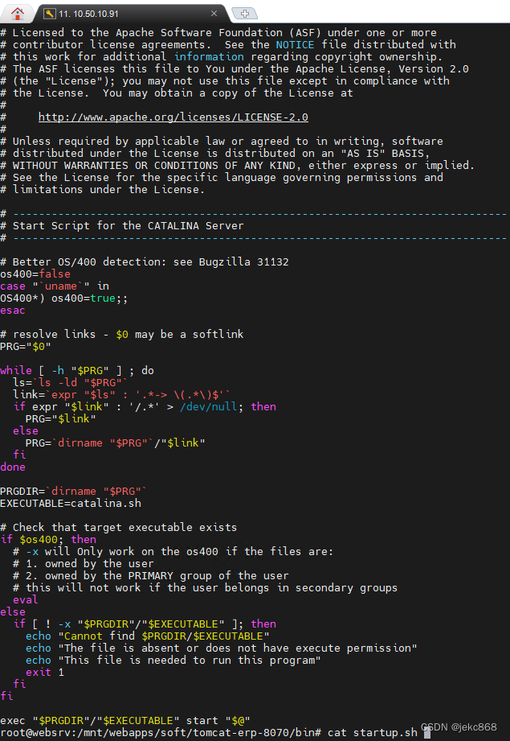This screenshot has width=510, height=741.
Task: Click the line if $os400; then
Action: pos(48,539)
